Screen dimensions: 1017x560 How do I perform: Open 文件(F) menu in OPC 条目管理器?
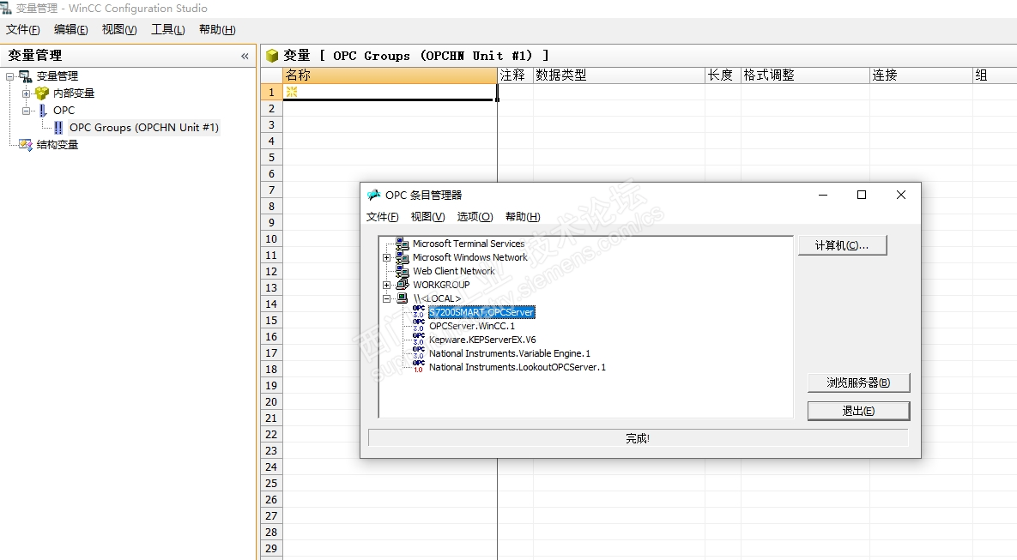pyautogui.click(x=383, y=216)
